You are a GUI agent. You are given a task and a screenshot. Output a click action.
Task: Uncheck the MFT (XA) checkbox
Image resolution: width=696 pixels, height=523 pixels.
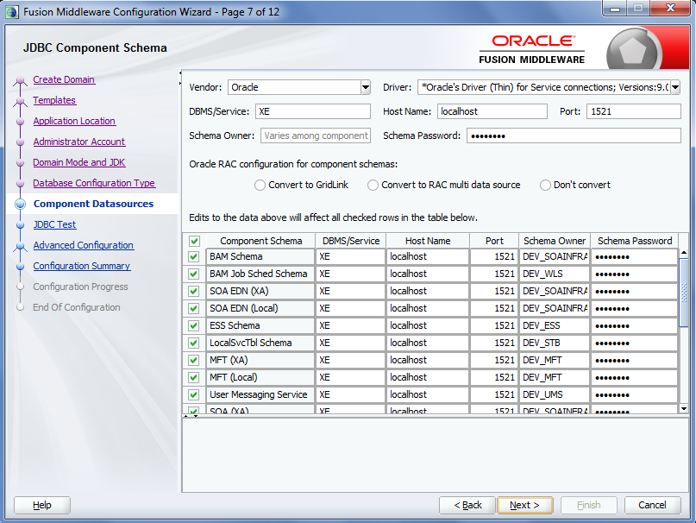tap(193, 360)
